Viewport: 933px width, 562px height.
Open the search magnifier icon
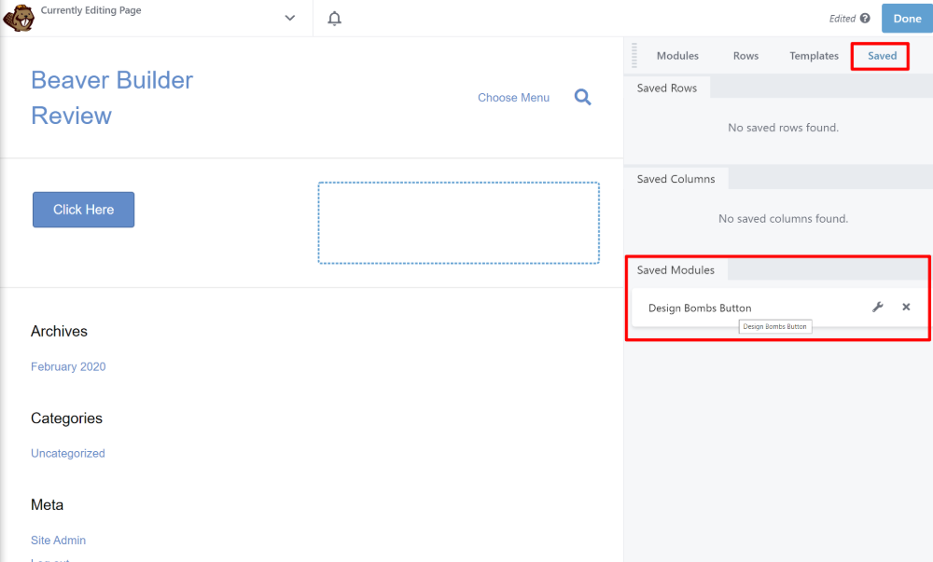[582, 97]
